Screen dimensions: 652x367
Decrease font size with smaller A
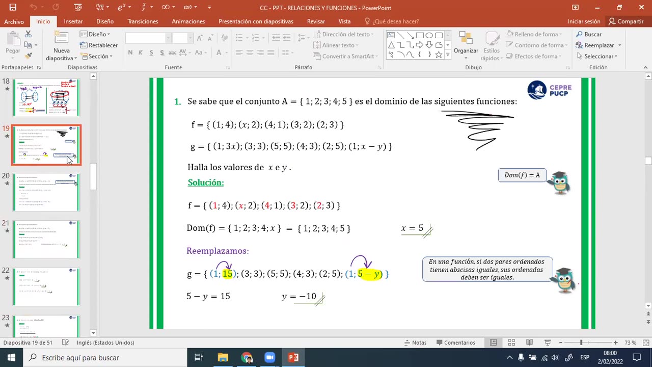pos(209,38)
